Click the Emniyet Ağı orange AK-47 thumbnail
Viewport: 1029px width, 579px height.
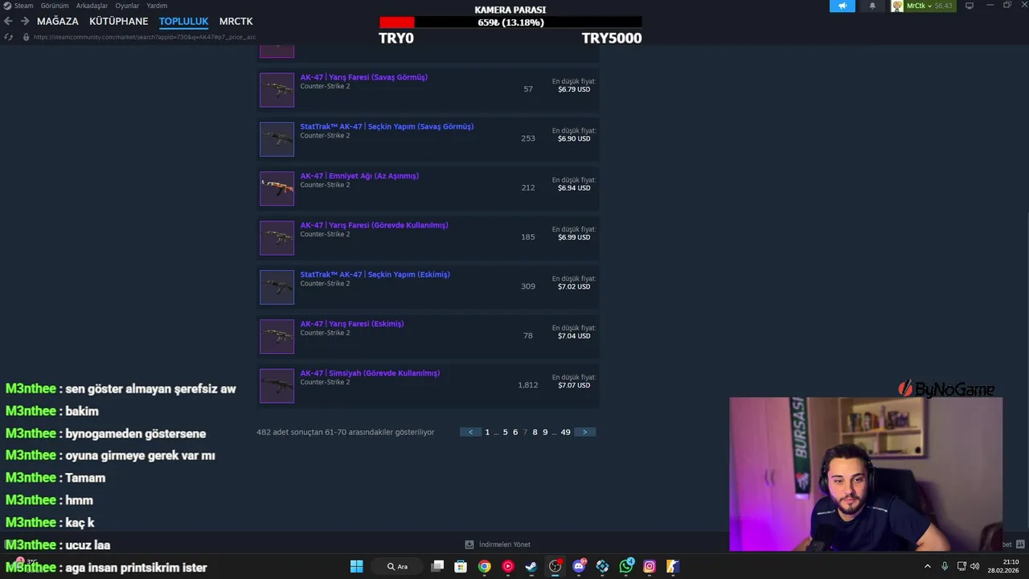(277, 188)
